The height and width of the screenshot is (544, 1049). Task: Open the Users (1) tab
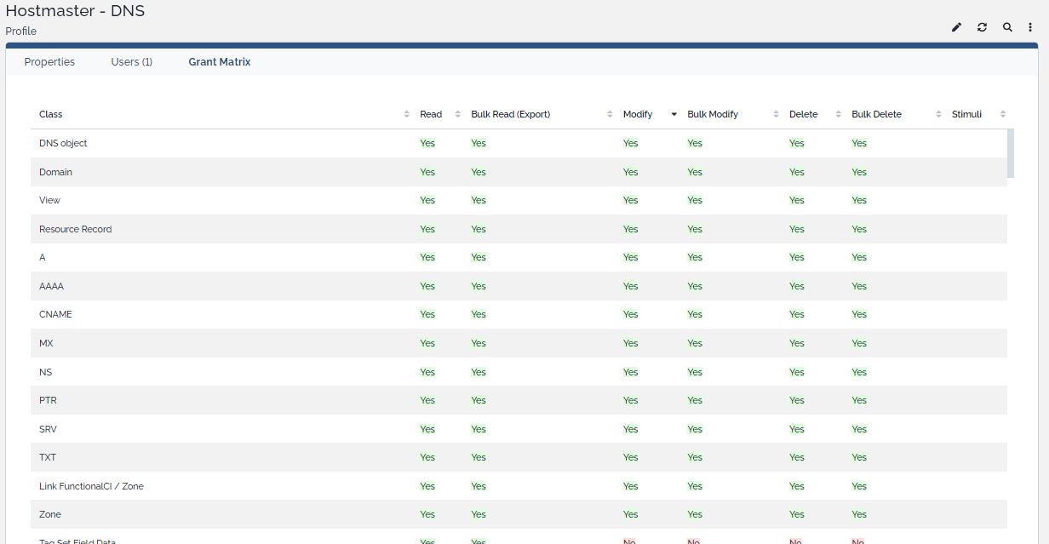[131, 62]
